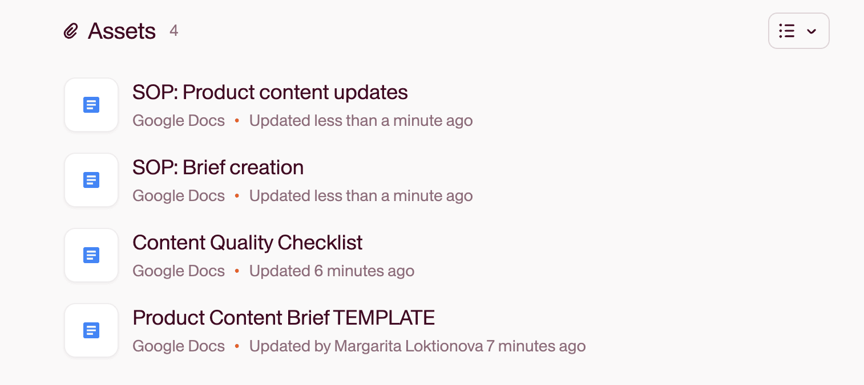Click the Updated timestamp under SOP: Product content updates
The width and height of the screenshot is (864, 385).
[x=361, y=121]
